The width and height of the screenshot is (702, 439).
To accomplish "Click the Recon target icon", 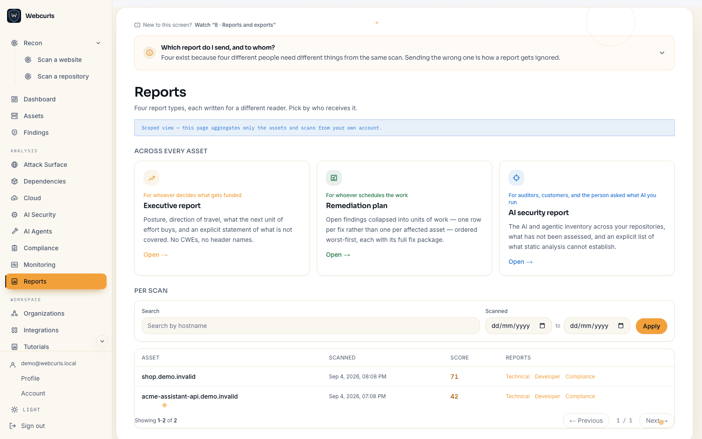I will point(14,43).
